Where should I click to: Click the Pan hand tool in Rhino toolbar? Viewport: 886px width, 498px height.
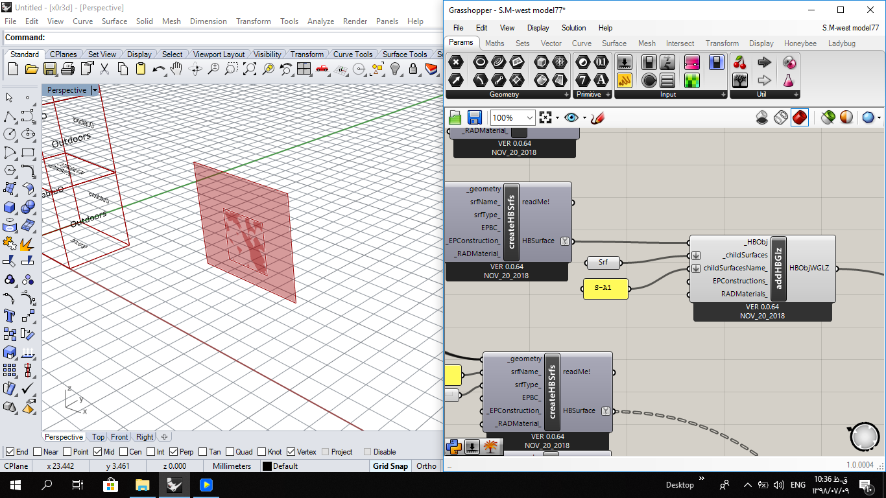coord(176,69)
